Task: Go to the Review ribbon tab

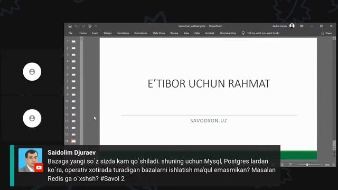Action: 174,33
